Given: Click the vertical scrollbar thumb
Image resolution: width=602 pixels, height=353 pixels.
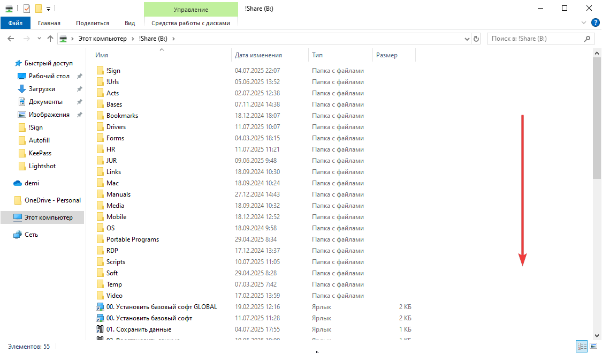Looking at the screenshot, I should click(597, 118).
